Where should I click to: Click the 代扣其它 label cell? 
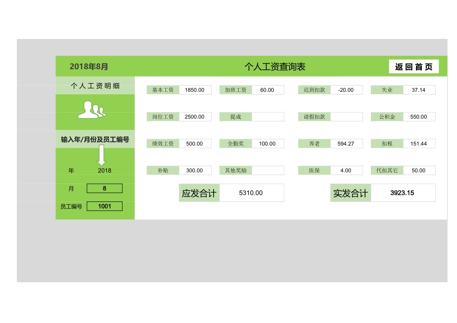tap(386, 170)
